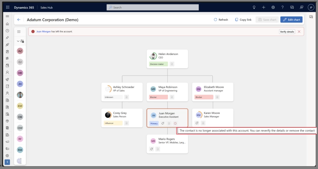Screen dimensions: 318x169
Task: Open the rocket icon in left navigation
Action: click(x=7, y=45)
